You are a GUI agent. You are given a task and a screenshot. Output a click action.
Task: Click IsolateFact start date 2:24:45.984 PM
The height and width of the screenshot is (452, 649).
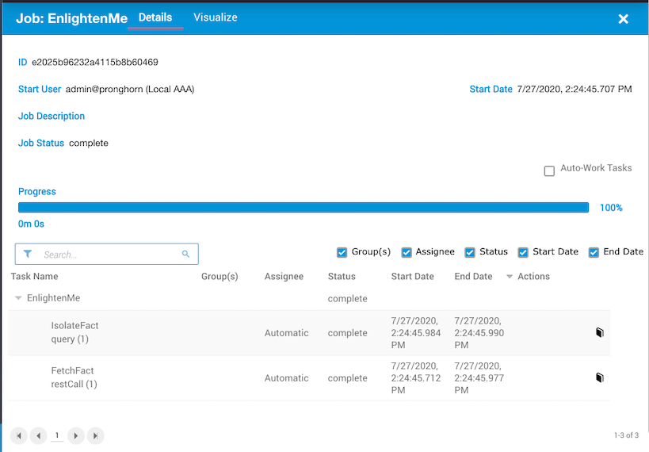tap(416, 333)
